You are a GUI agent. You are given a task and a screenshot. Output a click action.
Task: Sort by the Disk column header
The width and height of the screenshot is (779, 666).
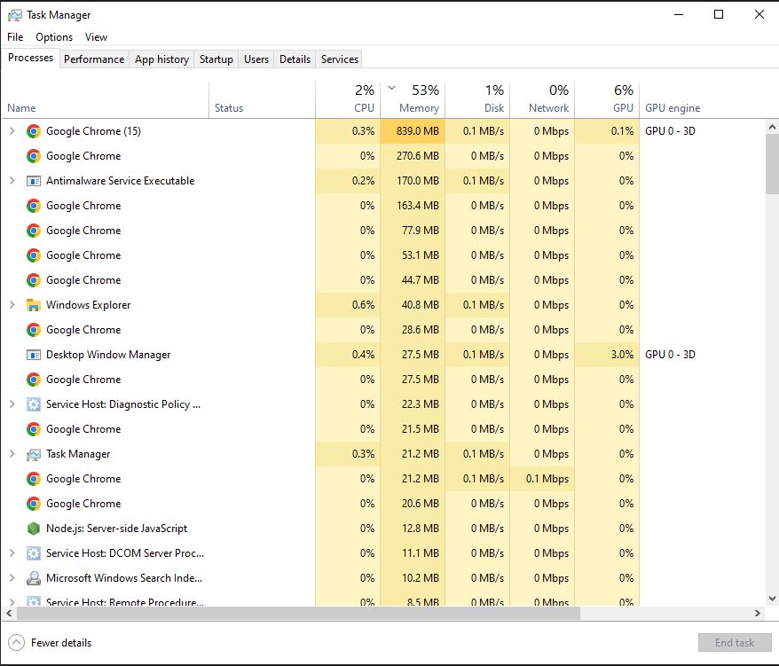(x=477, y=98)
